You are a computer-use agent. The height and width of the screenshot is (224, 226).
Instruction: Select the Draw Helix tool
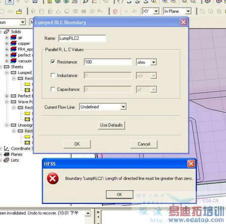(84, 11)
